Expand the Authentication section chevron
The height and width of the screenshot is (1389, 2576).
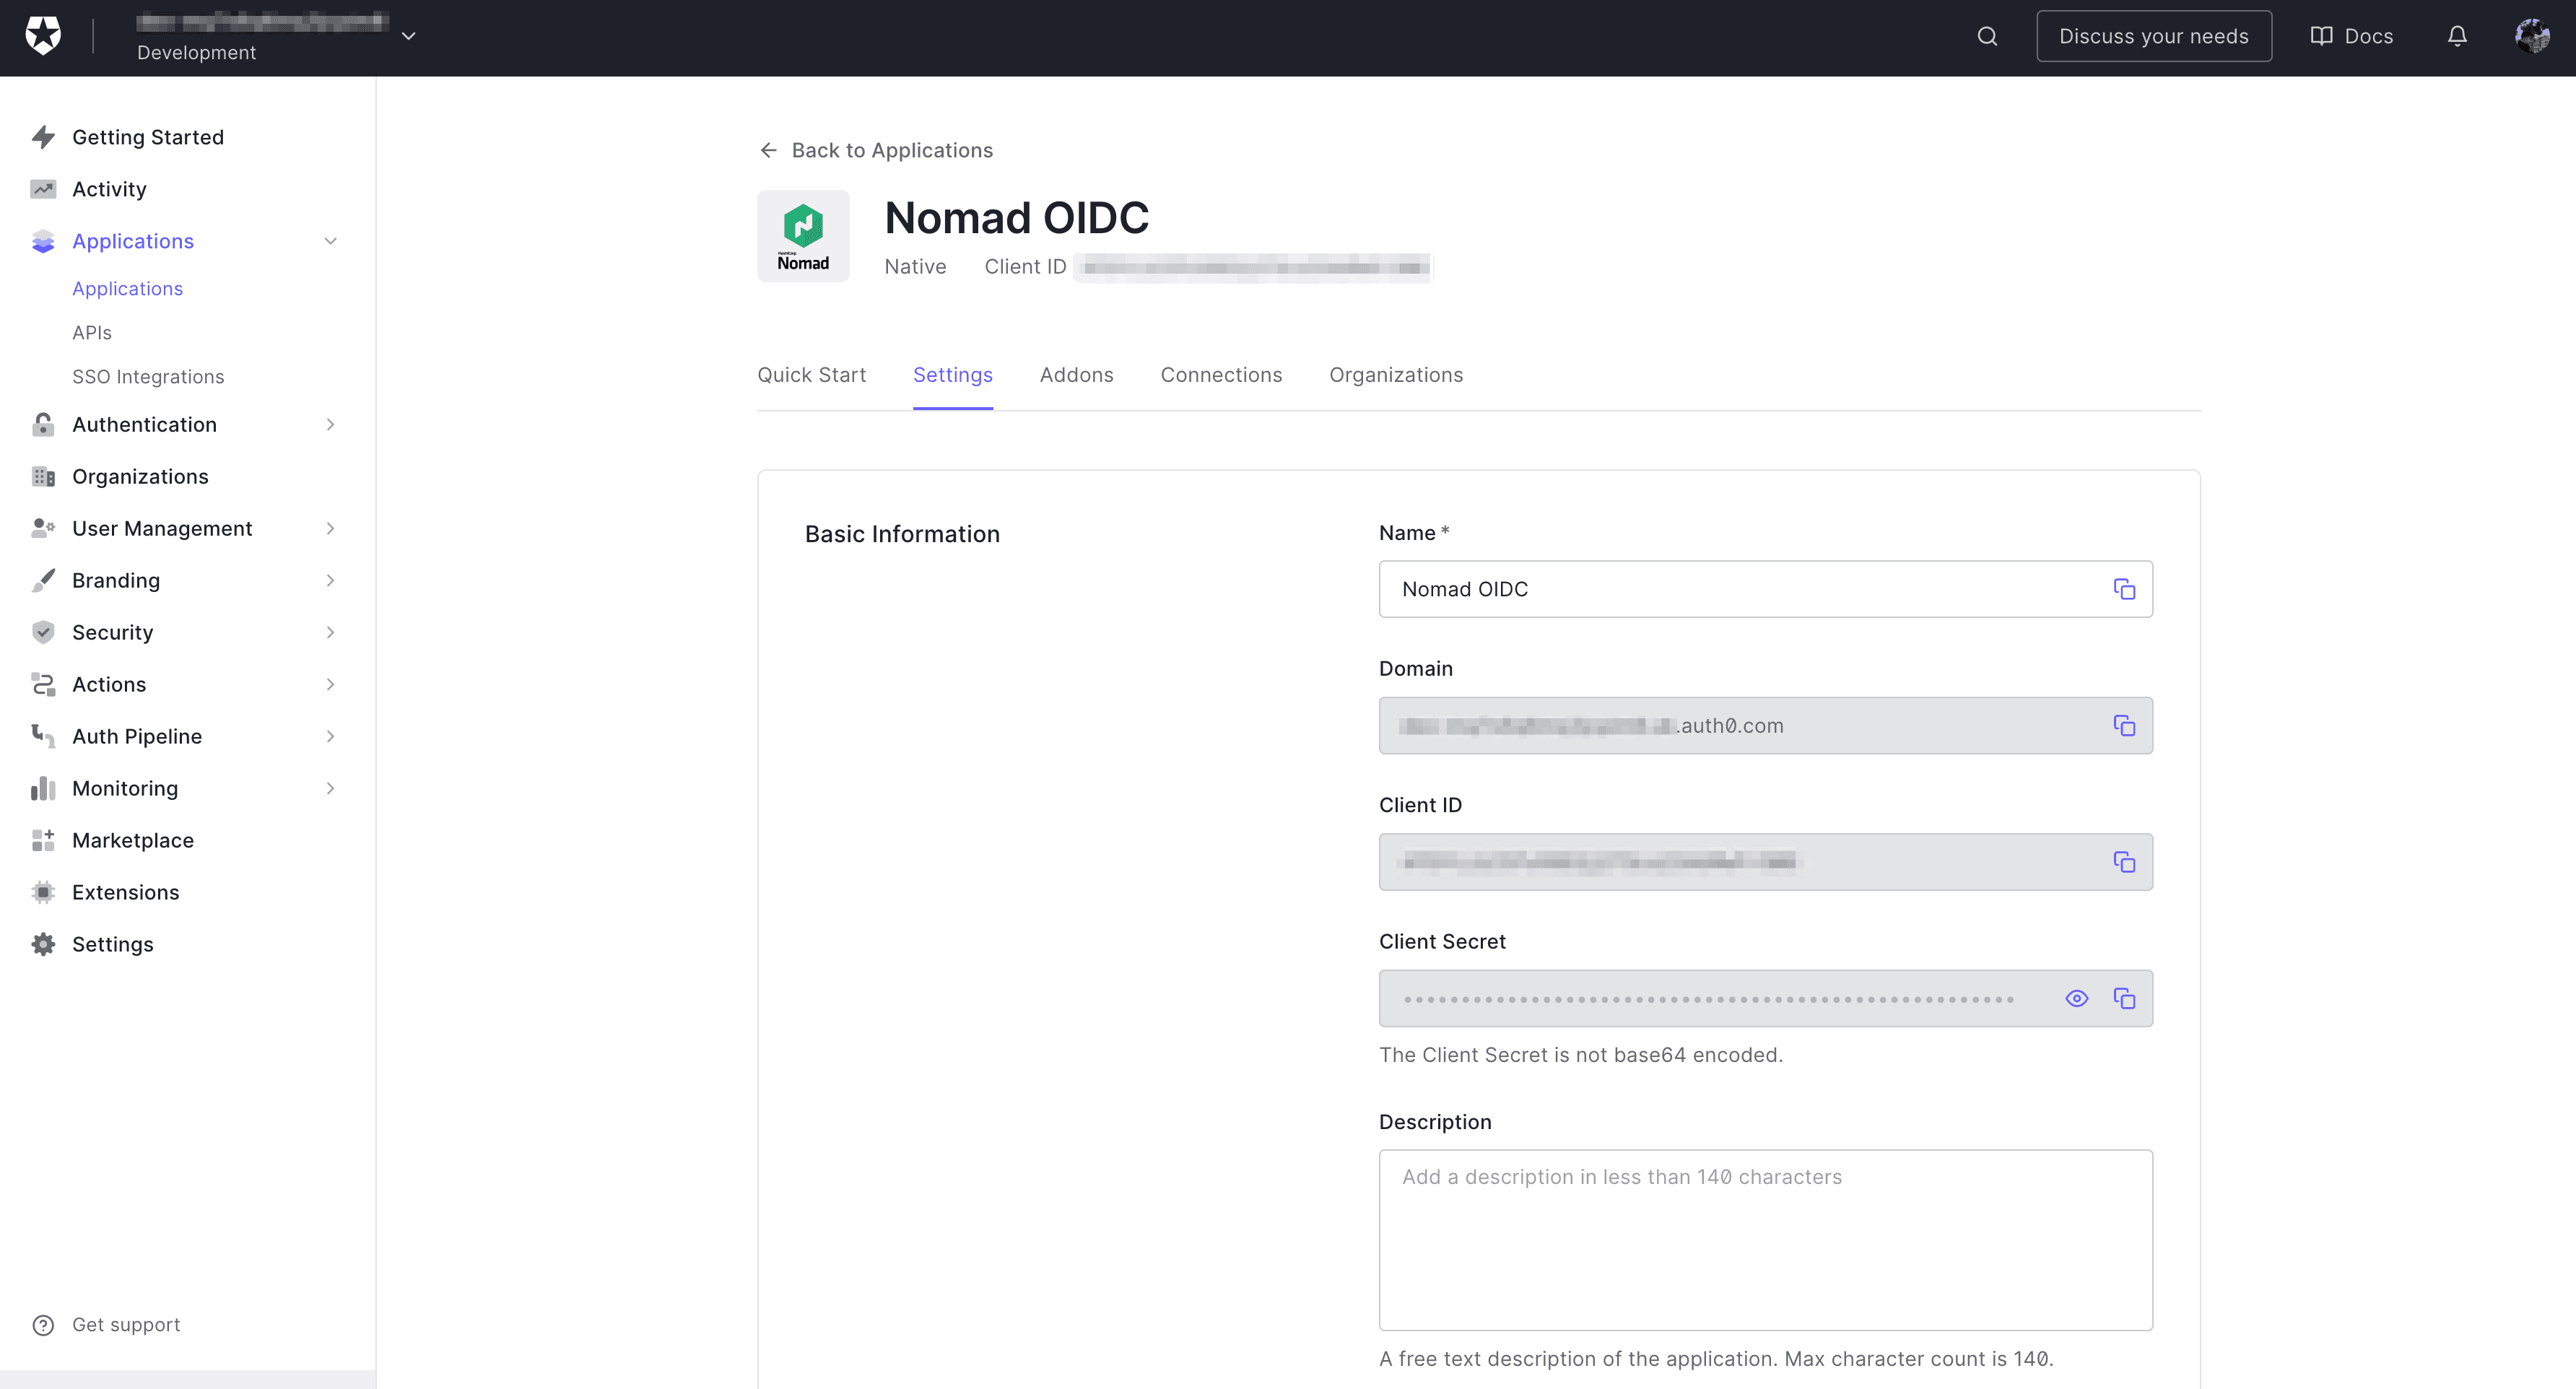point(330,424)
